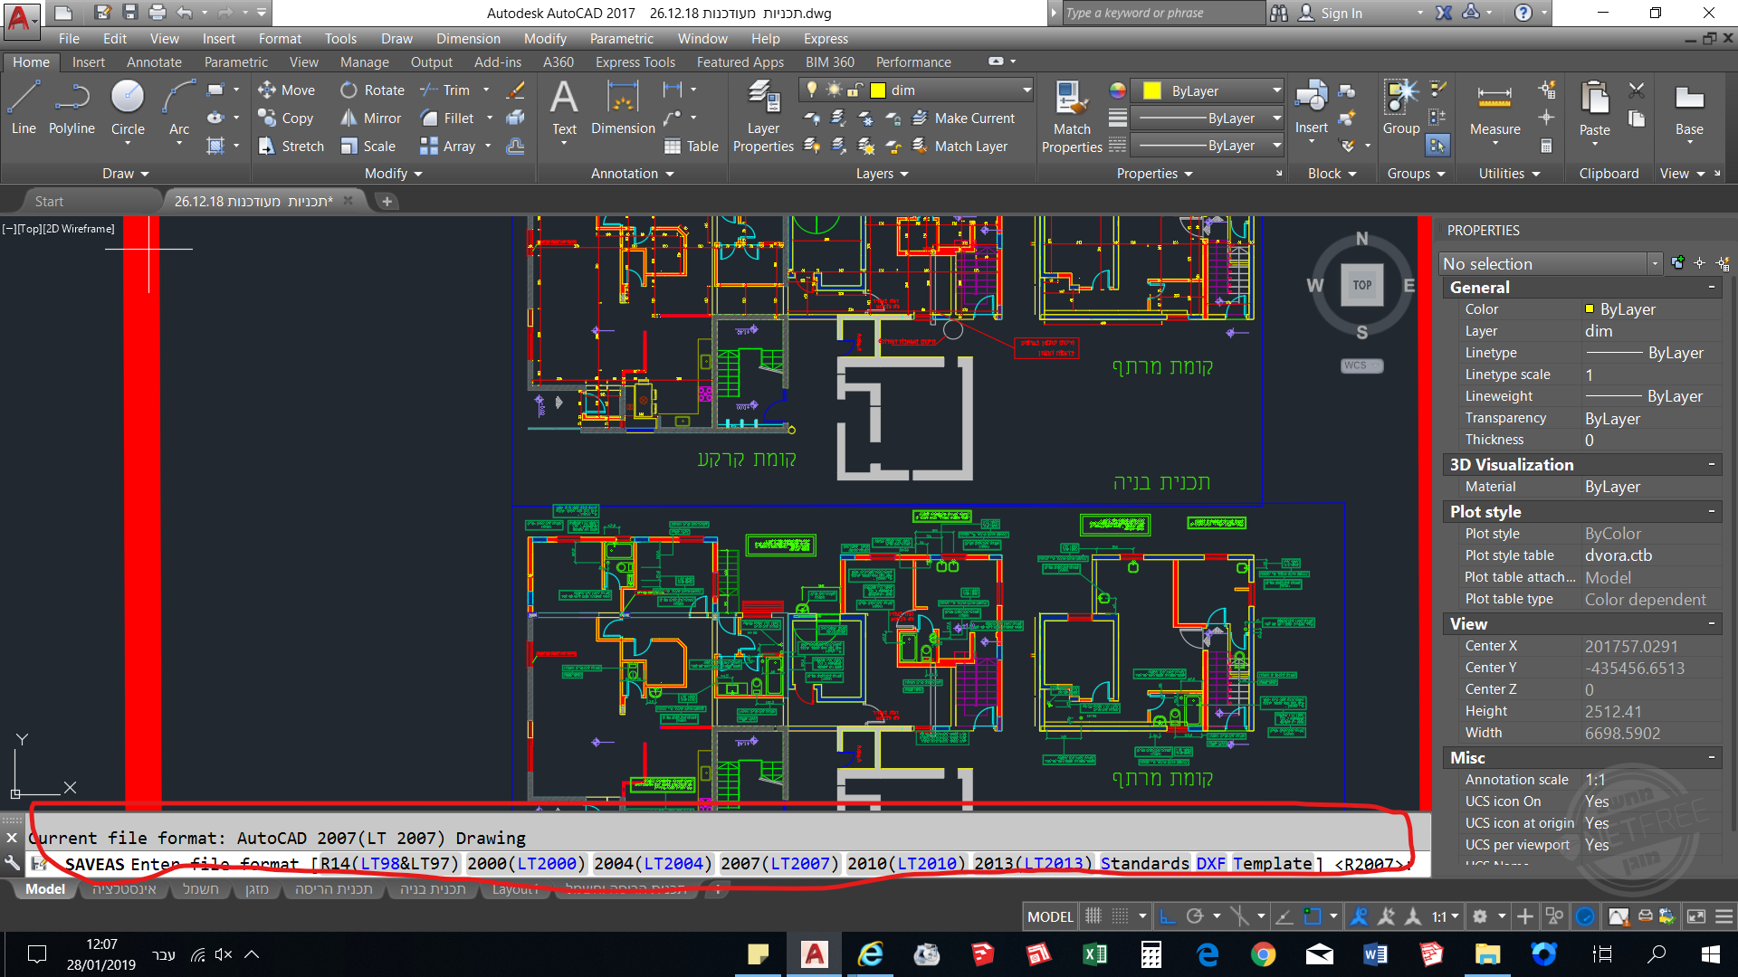Click the yellow ByLayer color swatch
This screenshot has height=977, width=1738.
(1151, 90)
